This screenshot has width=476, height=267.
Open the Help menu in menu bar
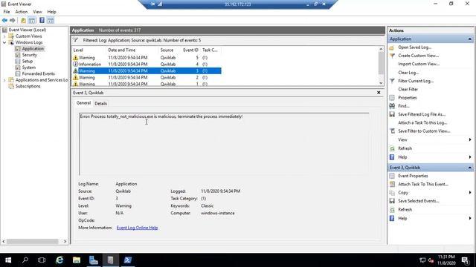tap(51, 12)
